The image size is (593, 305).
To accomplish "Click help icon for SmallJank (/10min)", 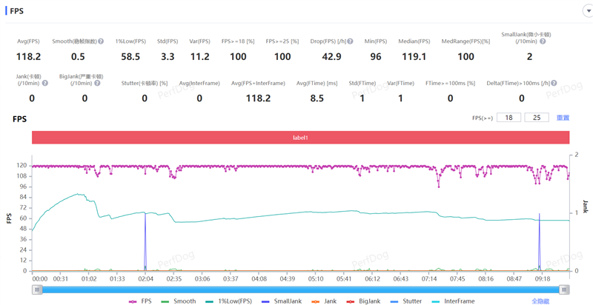I will click(x=543, y=41).
